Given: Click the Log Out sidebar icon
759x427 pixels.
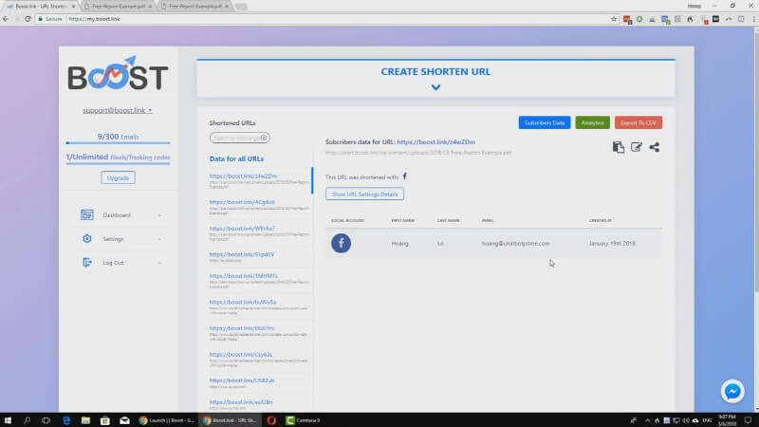Looking at the screenshot, I should tap(87, 263).
